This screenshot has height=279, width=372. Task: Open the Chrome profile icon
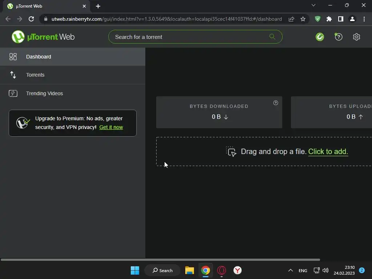coord(352,19)
